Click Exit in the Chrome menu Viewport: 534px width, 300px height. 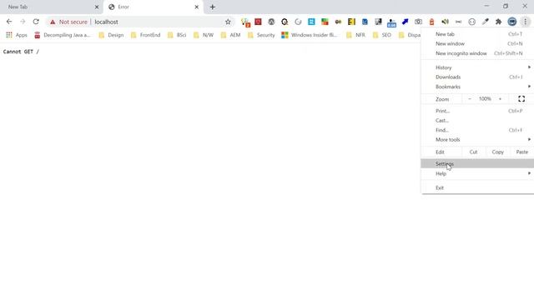click(477, 187)
